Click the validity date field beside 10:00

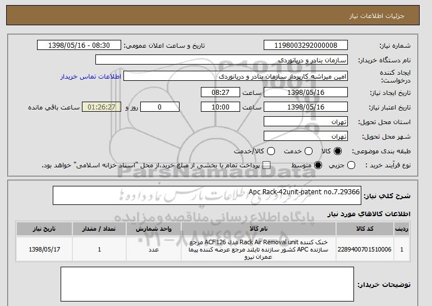(306, 107)
